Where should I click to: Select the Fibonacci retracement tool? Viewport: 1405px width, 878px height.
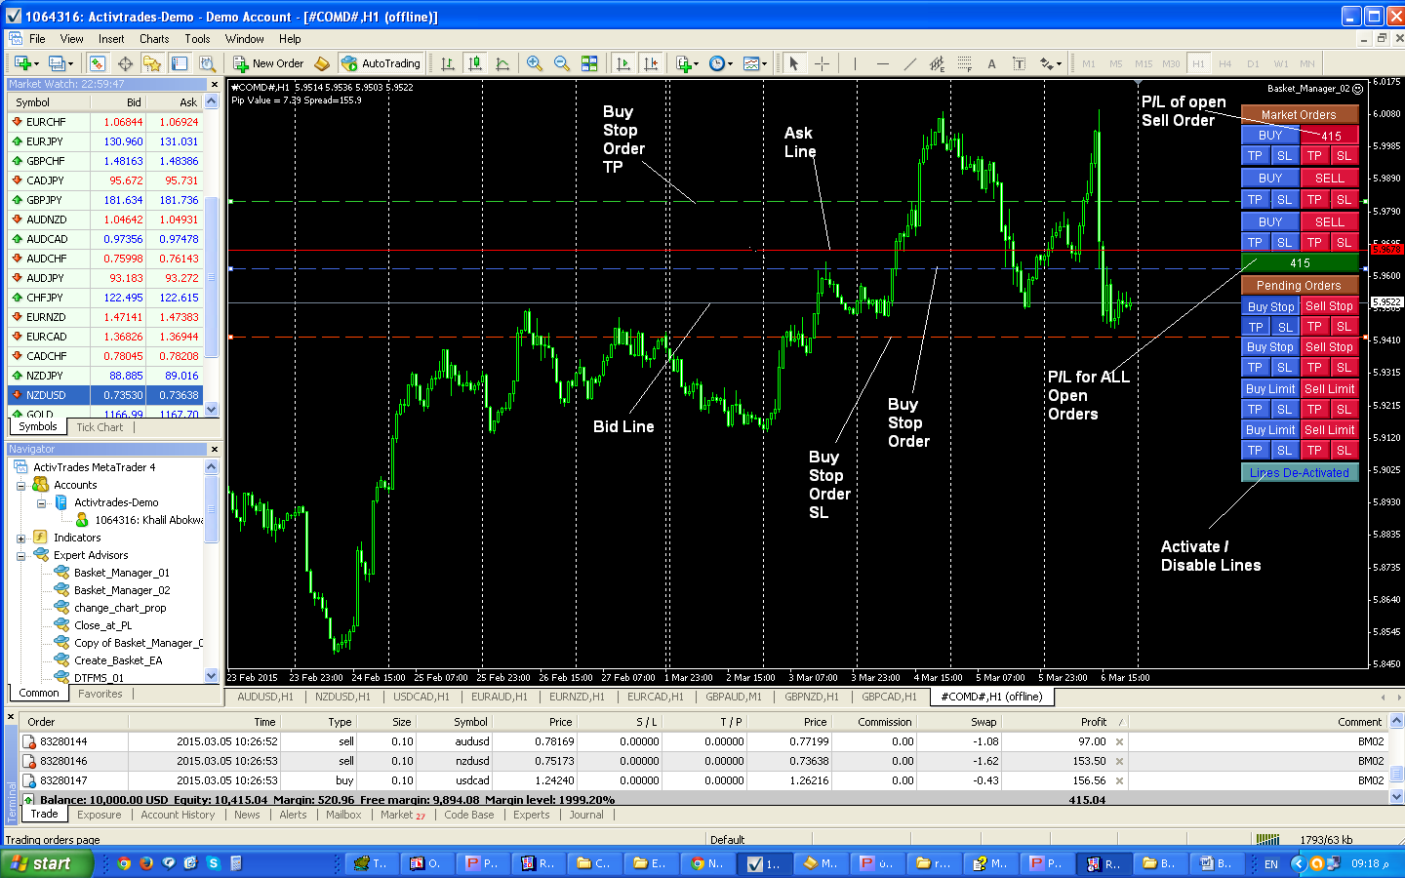964,63
